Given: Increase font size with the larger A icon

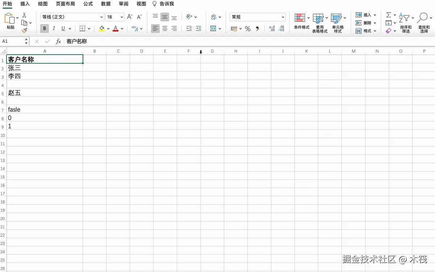Looking at the screenshot, I should click(130, 17).
